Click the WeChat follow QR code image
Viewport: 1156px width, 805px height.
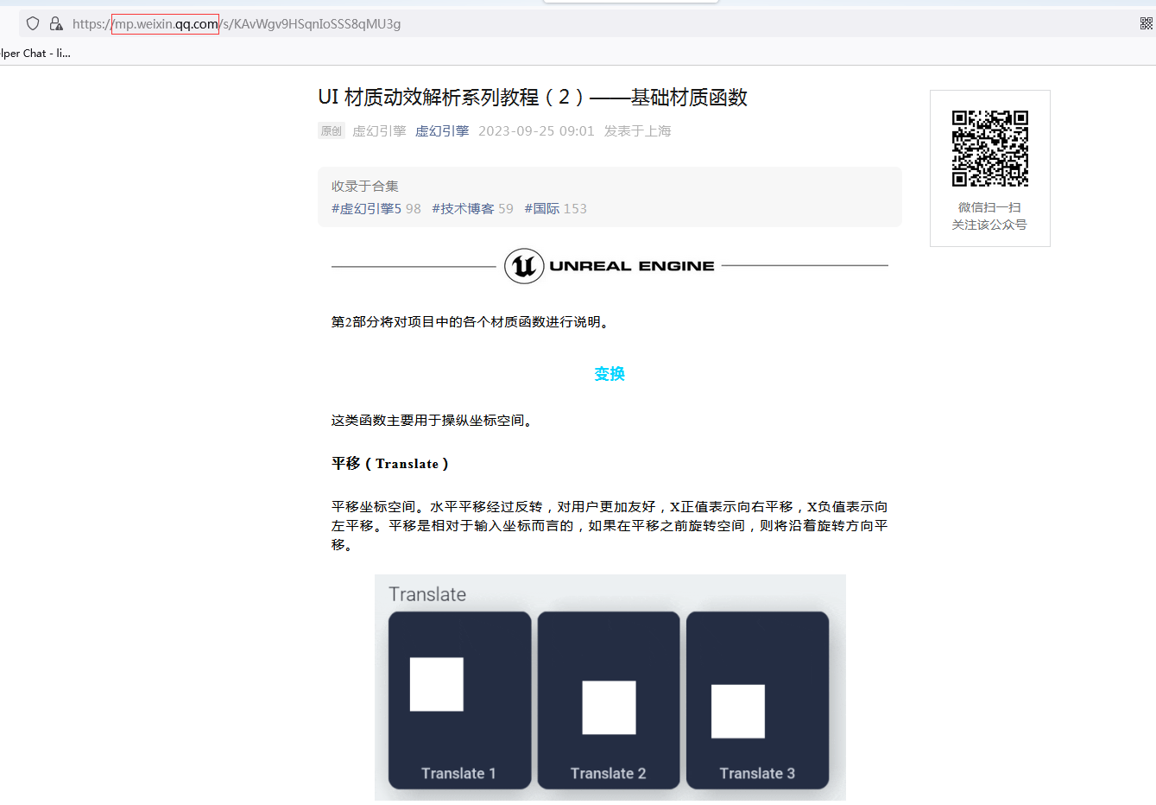tap(989, 148)
